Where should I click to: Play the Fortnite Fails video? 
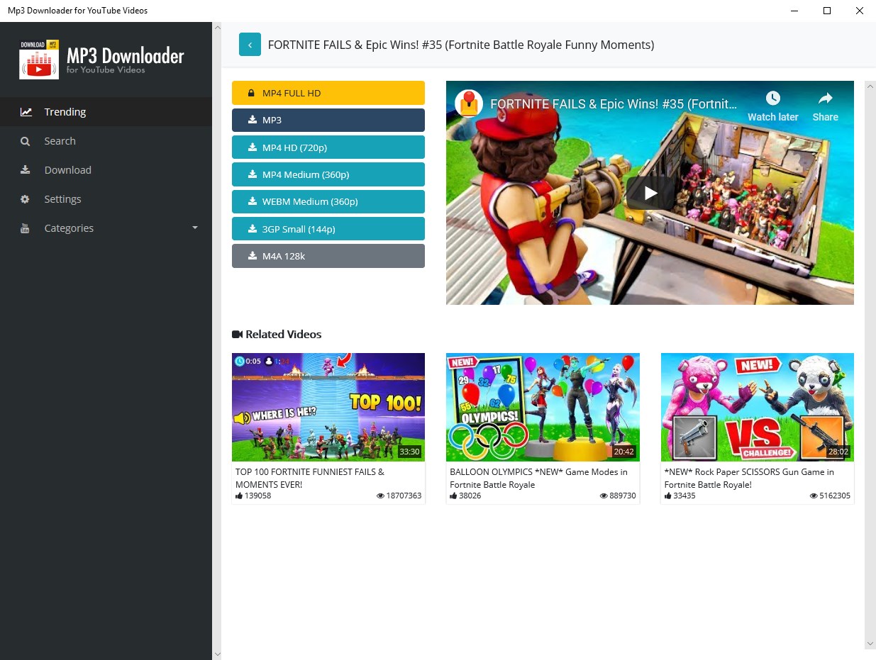point(650,193)
